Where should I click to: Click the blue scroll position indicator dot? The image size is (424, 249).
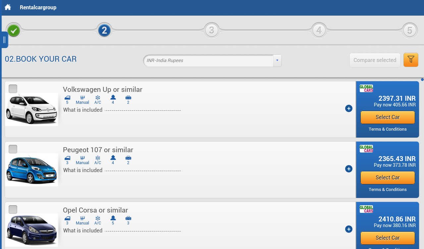point(422,80)
